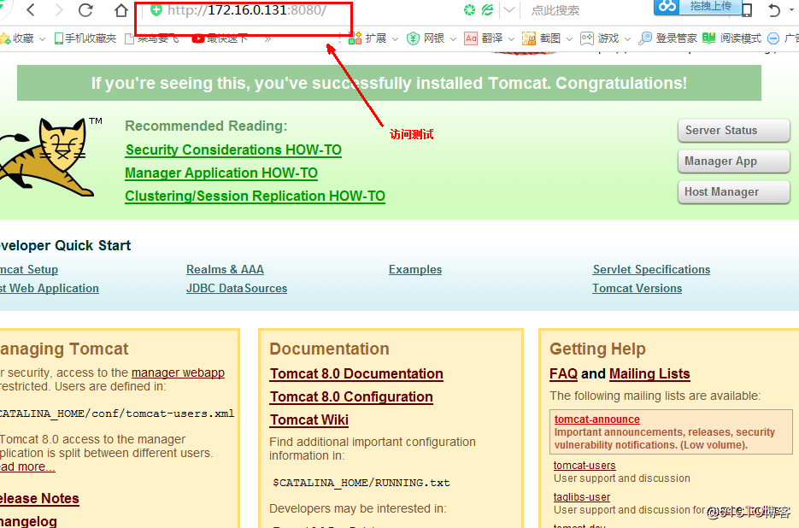
Task: Click the Host Manager button
Action: pos(734,192)
